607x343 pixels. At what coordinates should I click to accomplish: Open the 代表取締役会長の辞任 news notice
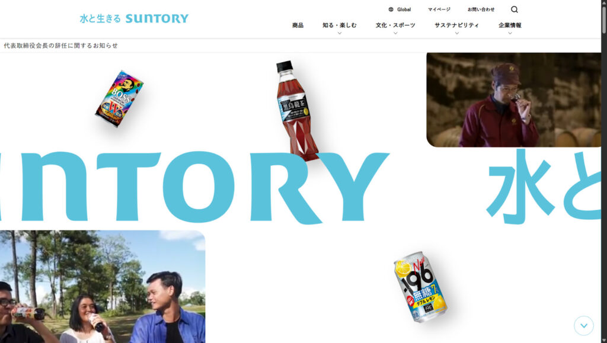61,46
